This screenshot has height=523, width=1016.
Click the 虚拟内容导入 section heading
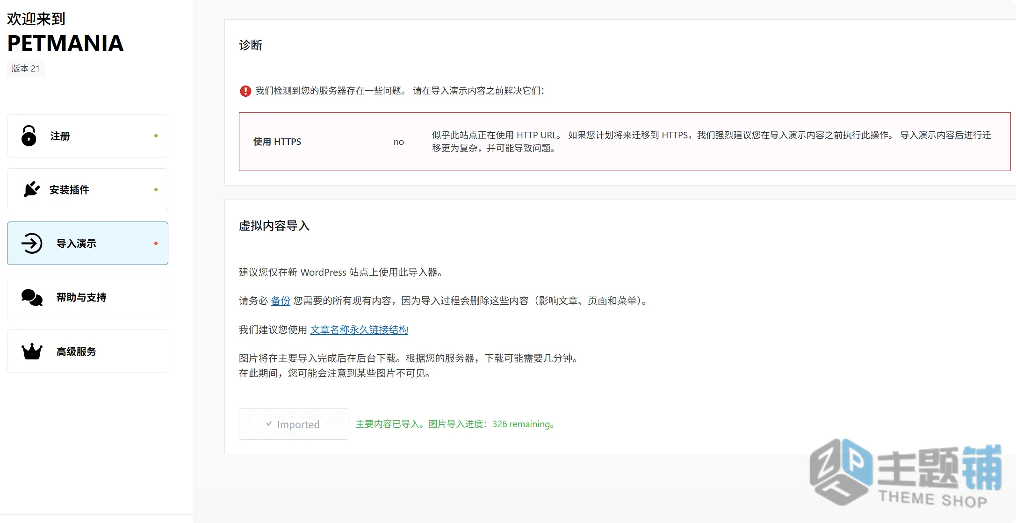pos(274,226)
